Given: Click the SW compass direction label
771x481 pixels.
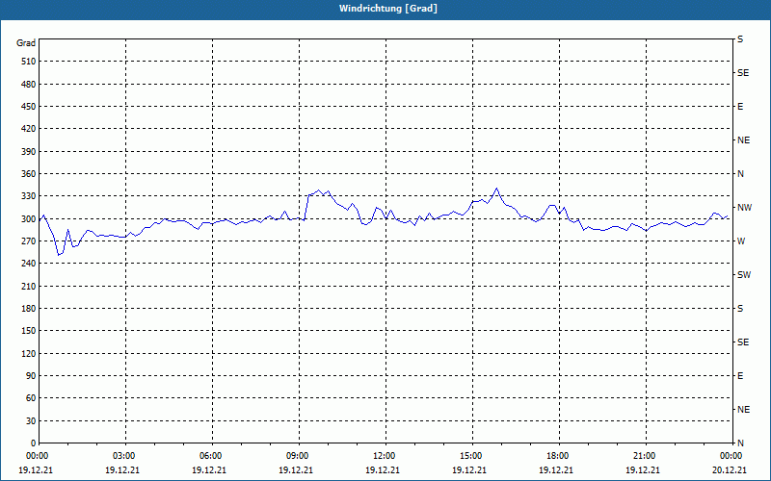Looking at the screenshot, I should (744, 275).
